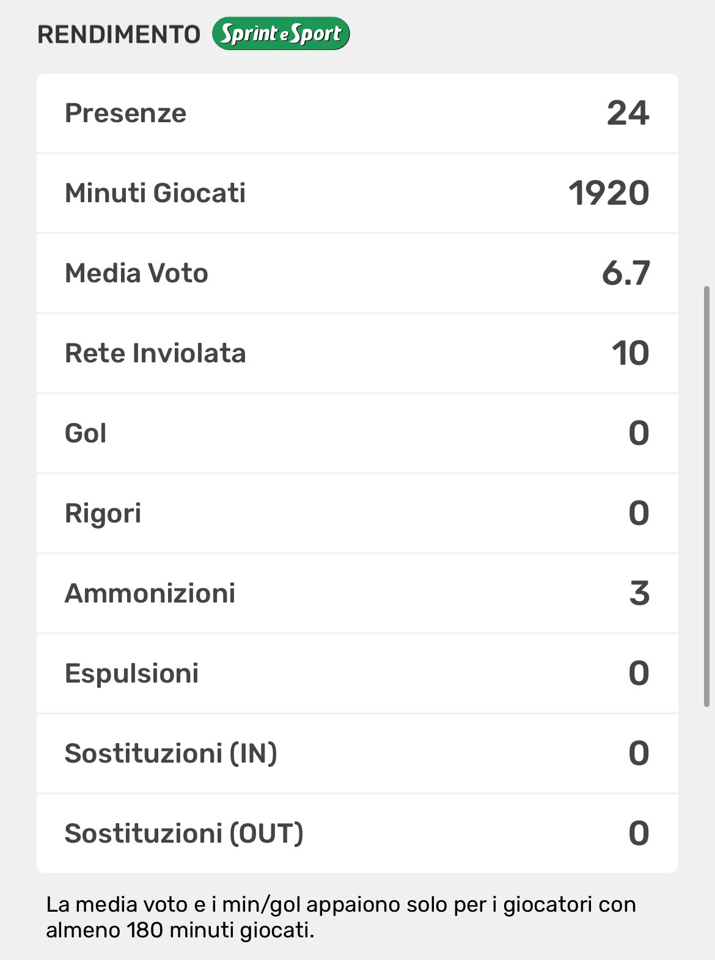This screenshot has height=960, width=715.
Task: Click the clean sheets value 10
Action: (630, 353)
